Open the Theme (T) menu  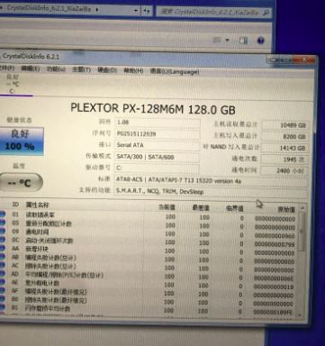tap(81, 69)
